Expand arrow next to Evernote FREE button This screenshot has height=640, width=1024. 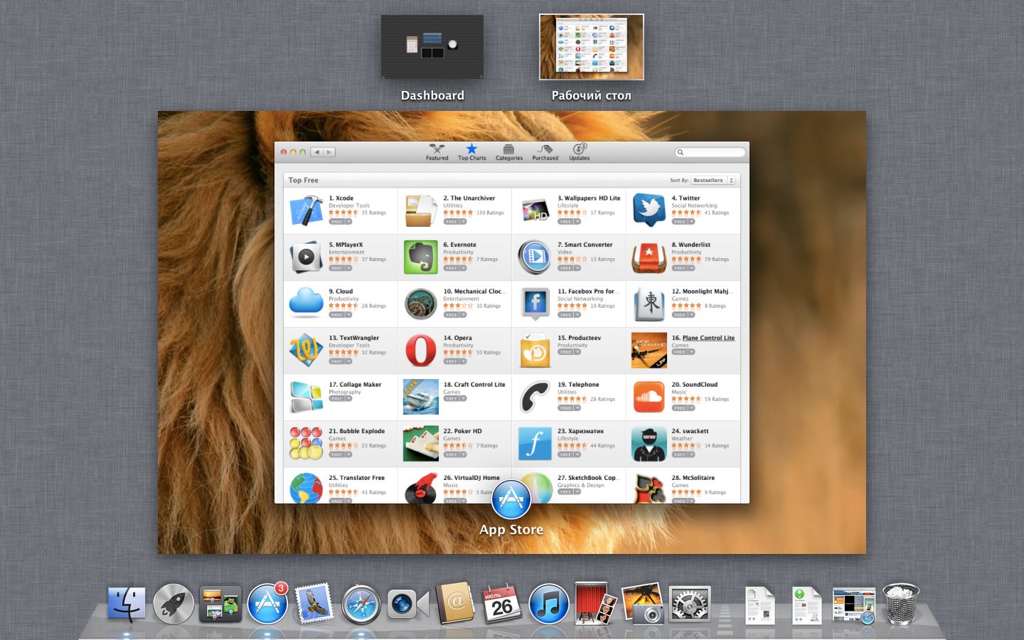point(464,268)
